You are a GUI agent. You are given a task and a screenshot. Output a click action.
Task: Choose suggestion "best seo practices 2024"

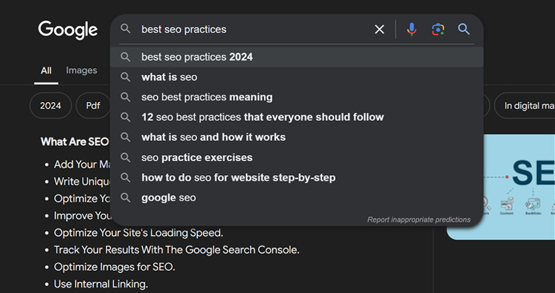[x=197, y=57]
